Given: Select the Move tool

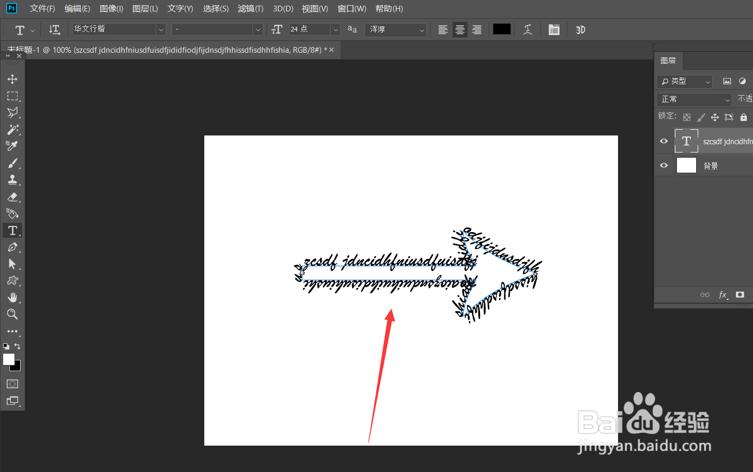Looking at the screenshot, I should tap(12, 79).
